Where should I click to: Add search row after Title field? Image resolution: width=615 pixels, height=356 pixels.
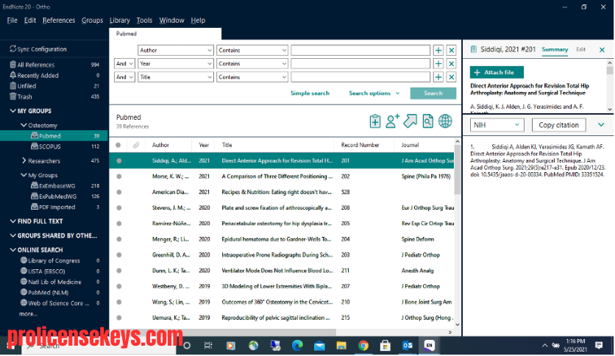click(438, 76)
